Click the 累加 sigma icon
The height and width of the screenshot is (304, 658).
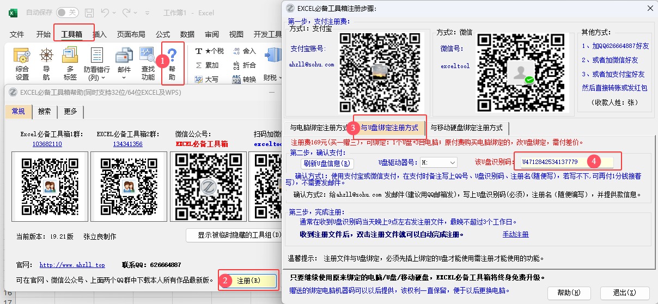tap(200, 65)
